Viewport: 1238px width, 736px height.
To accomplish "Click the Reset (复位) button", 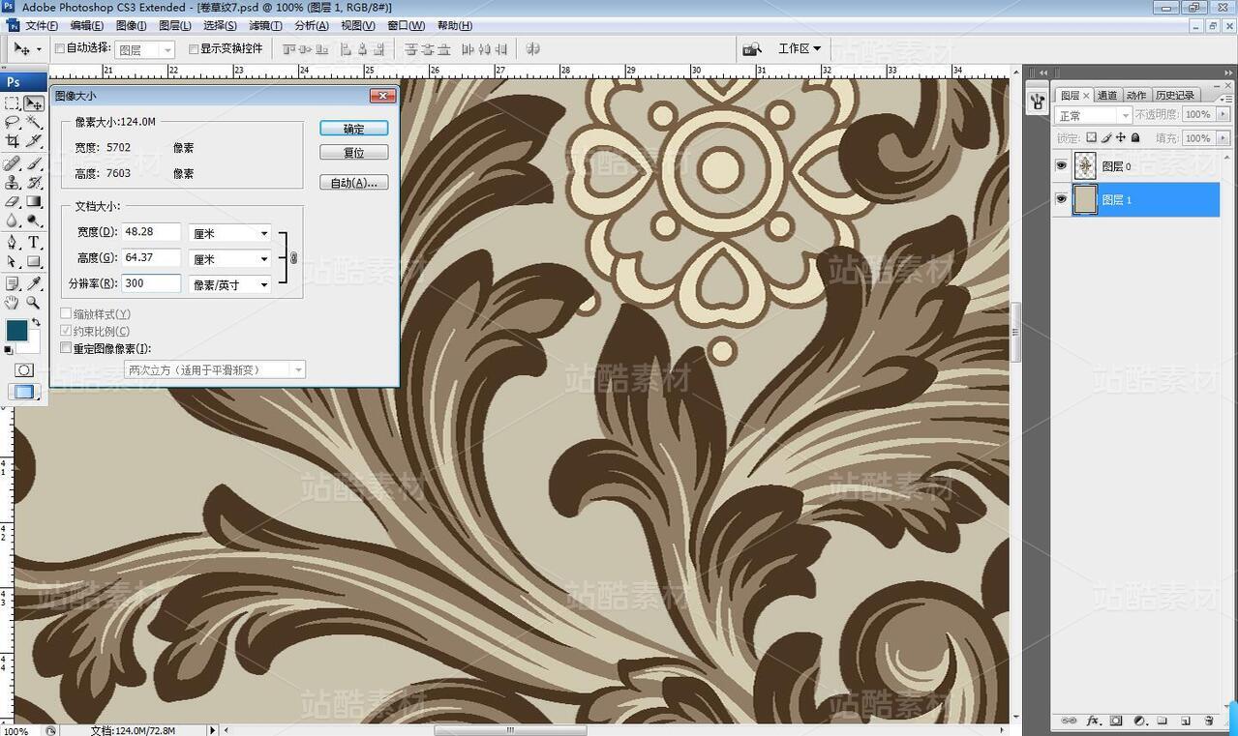I will pyautogui.click(x=354, y=153).
